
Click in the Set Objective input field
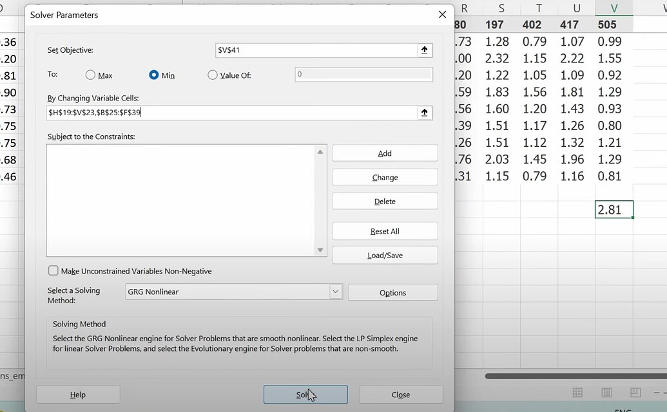click(x=316, y=50)
